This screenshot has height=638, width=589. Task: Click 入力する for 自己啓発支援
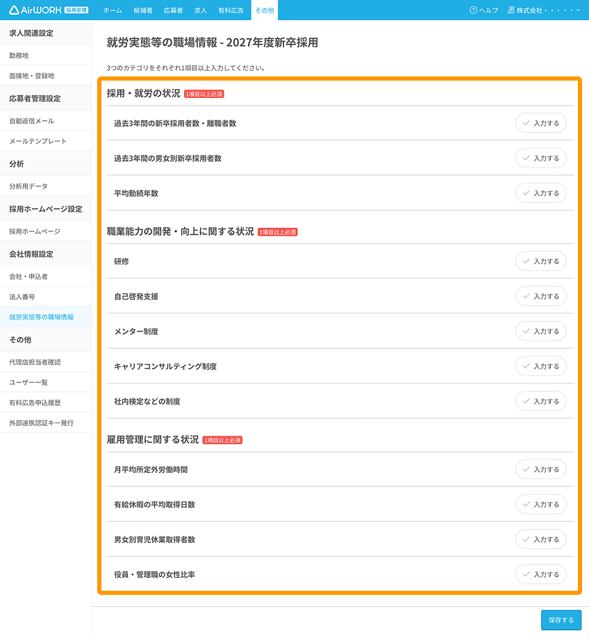pos(541,296)
